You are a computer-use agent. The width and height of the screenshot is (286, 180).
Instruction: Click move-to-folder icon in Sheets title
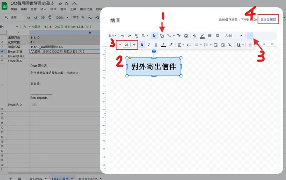(x=67, y=3)
